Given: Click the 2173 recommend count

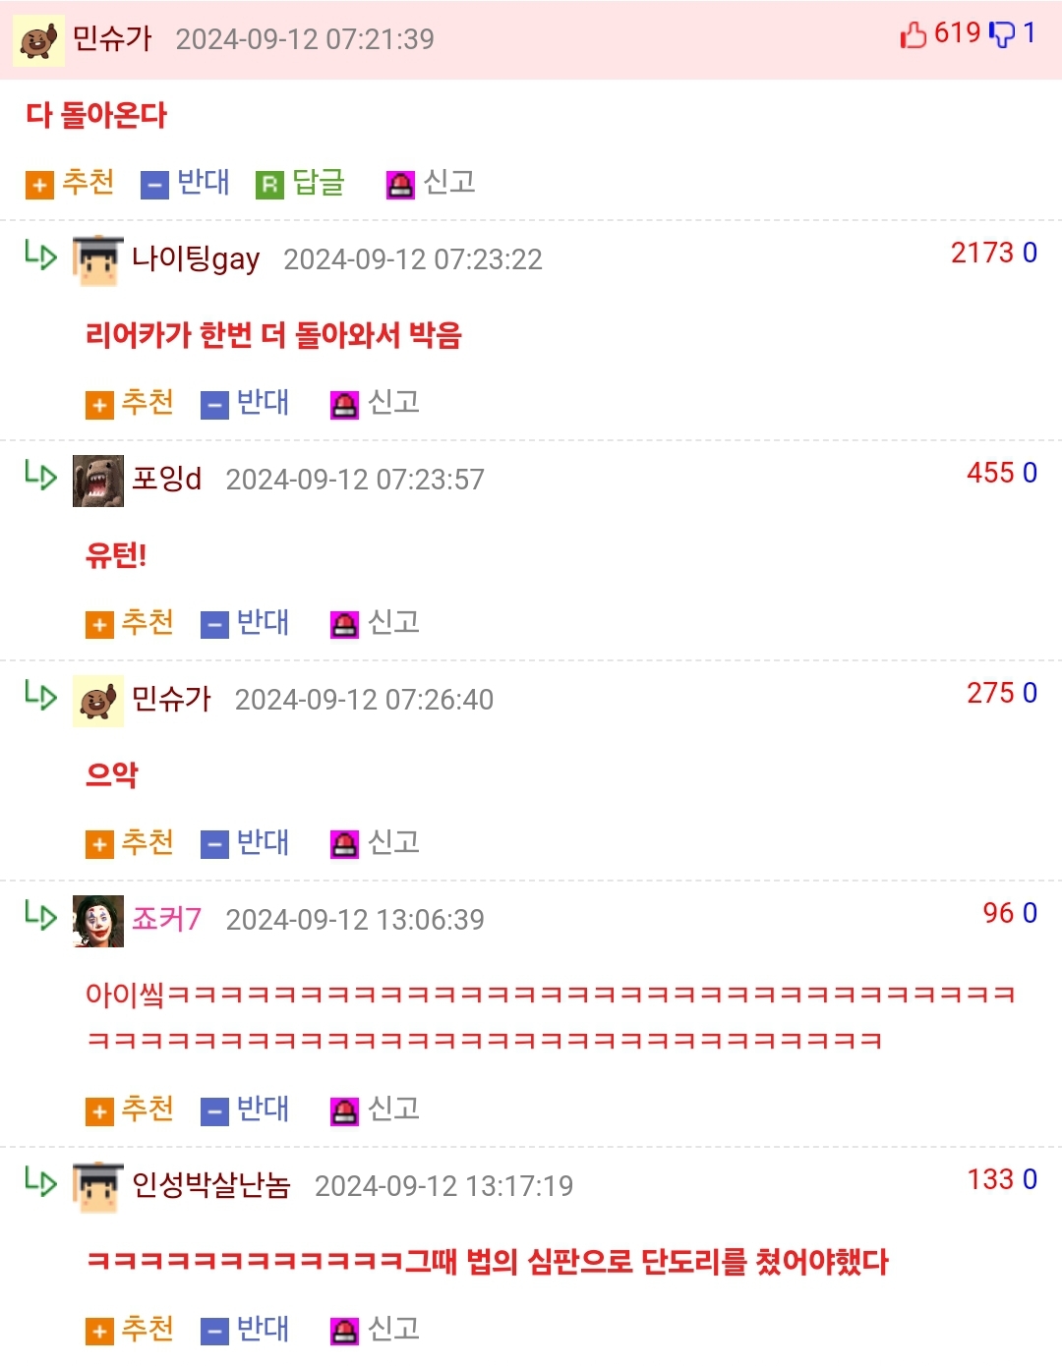Looking at the screenshot, I should (x=981, y=253).
